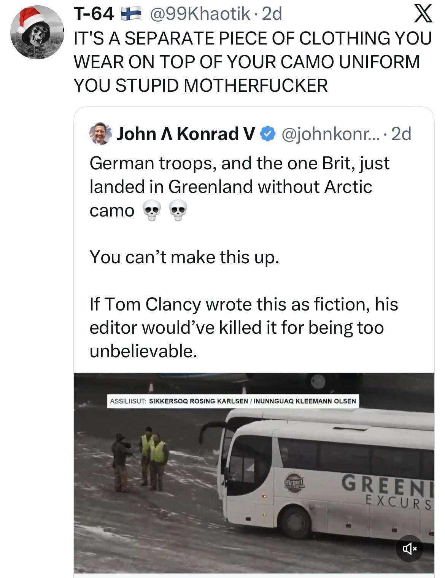The image size is (445, 578).
Task: Open the T-64 display name
Action: point(94,14)
